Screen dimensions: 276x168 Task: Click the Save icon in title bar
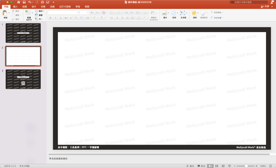(24, 2)
